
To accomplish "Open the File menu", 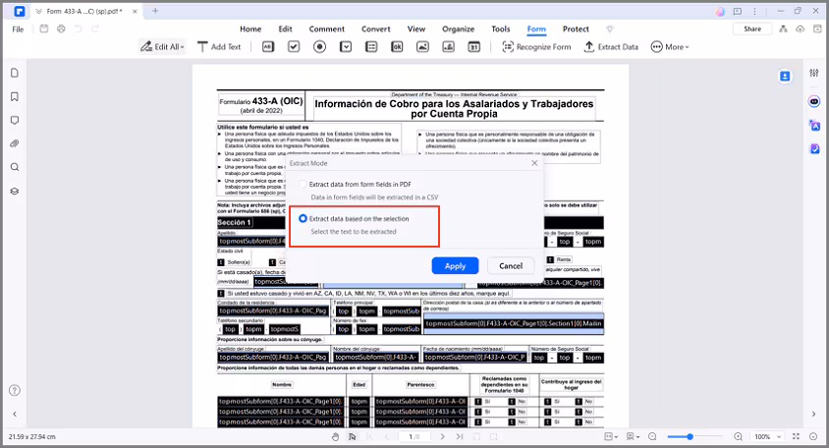I will click(x=18, y=29).
